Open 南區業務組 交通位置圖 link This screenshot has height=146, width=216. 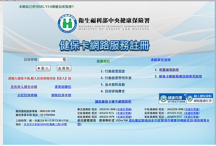coord(124,117)
